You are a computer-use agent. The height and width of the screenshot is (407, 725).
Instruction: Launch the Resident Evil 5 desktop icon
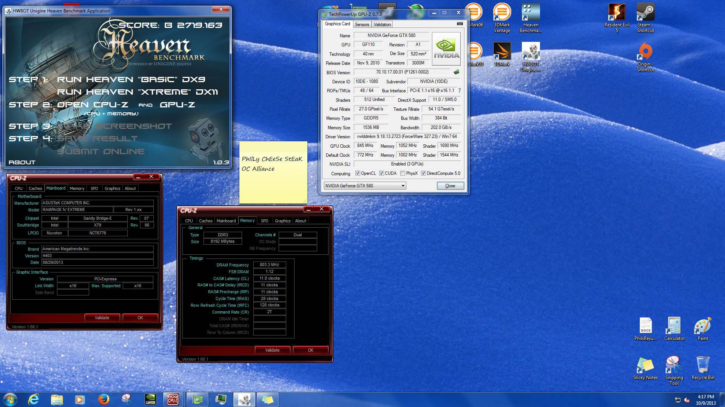pos(617,18)
